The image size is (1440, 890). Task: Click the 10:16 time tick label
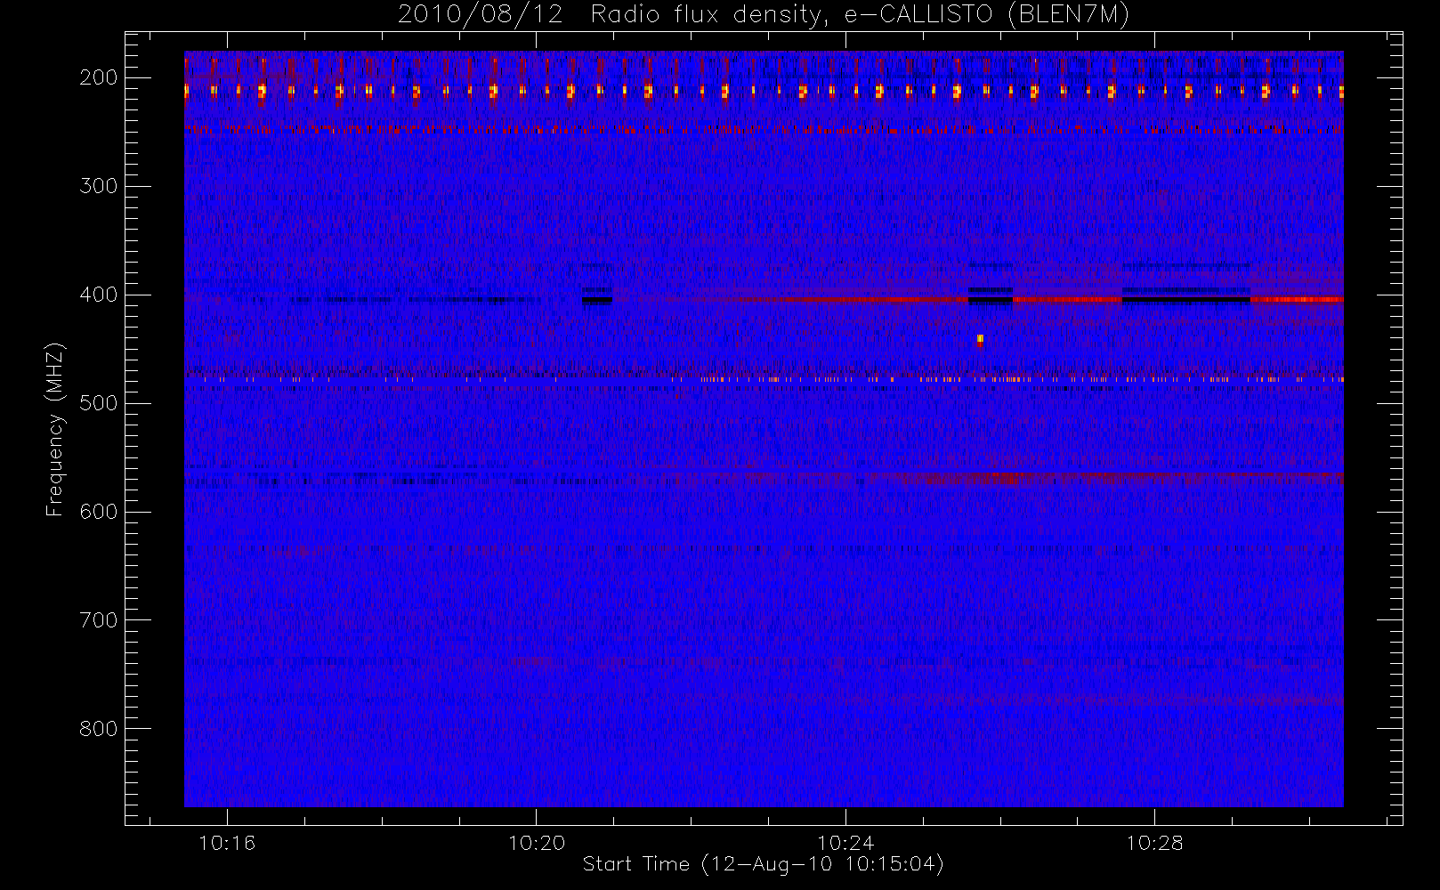pyautogui.click(x=227, y=843)
